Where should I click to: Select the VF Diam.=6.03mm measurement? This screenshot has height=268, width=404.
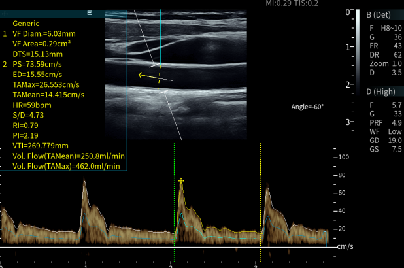coord(43,33)
